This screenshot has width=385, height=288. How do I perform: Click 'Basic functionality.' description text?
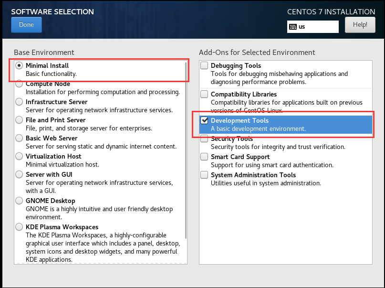52,74
